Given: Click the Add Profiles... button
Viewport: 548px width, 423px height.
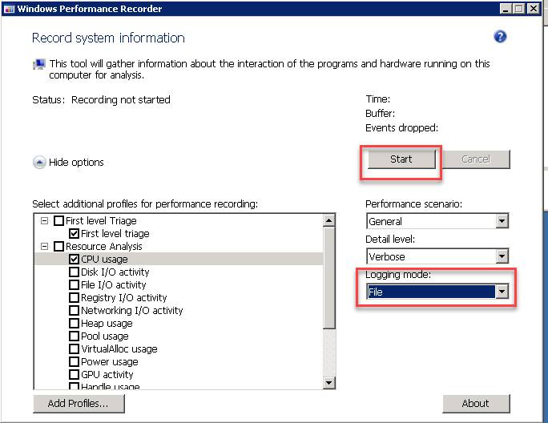Looking at the screenshot, I should [79, 404].
